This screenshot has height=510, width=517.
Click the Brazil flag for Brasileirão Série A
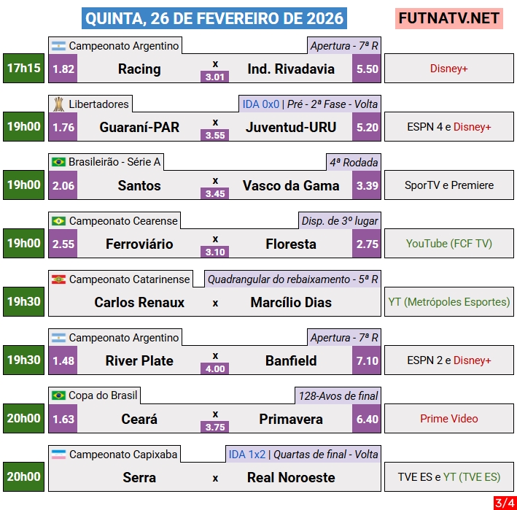click(x=58, y=162)
